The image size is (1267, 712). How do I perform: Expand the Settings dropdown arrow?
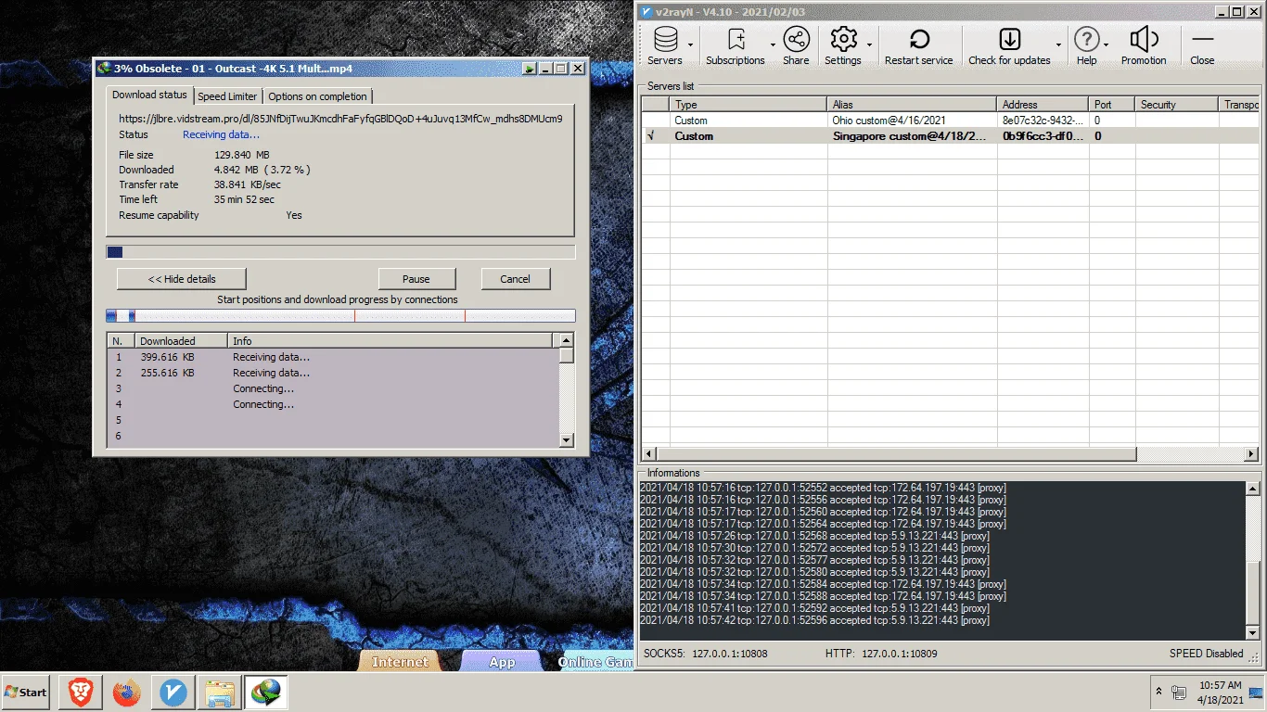(869, 45)
